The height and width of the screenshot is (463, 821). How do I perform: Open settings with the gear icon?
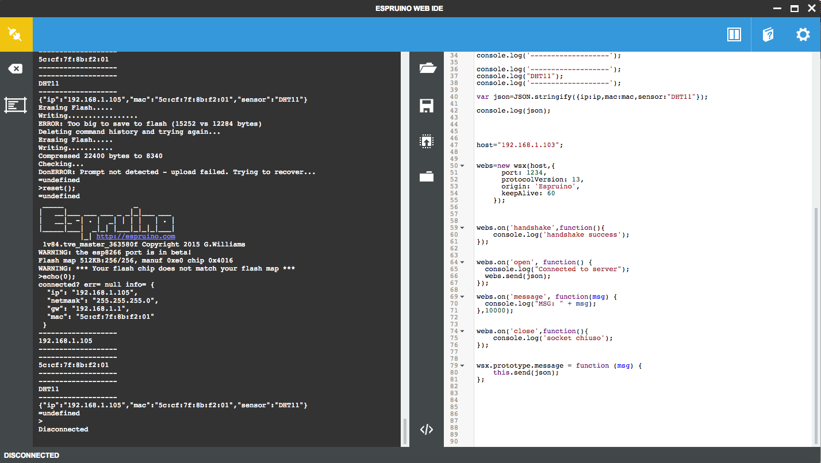[803, 34]
